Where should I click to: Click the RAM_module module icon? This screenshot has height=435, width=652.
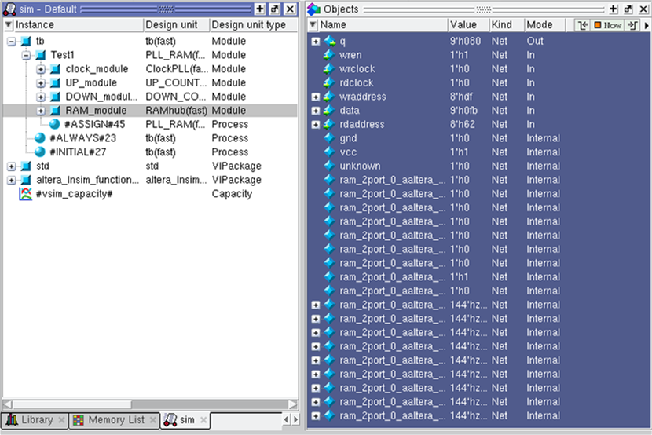pos(55,111)
